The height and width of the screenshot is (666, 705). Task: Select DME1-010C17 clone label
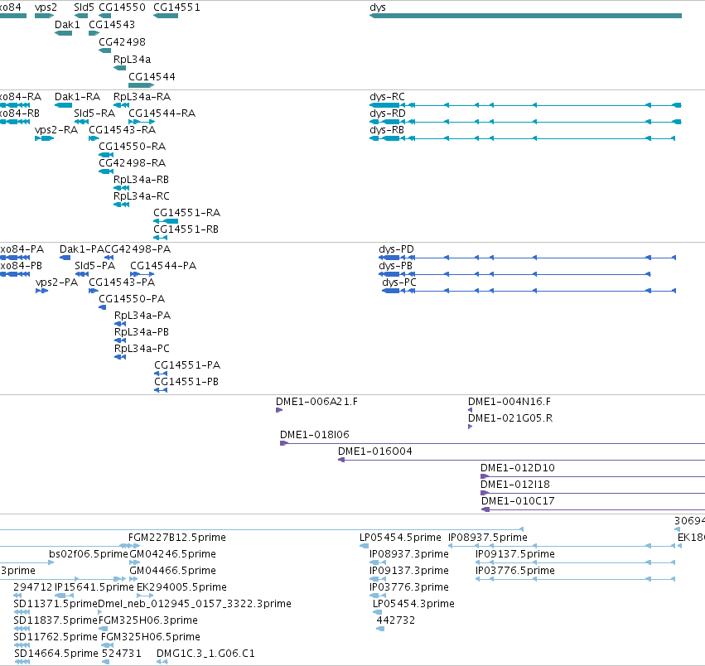coord(518,501)
